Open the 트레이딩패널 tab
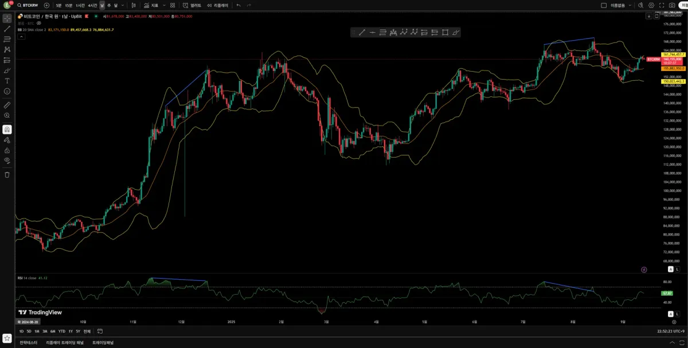The height and width of the screenshot is (348, 688). click(x=103, y=342)
